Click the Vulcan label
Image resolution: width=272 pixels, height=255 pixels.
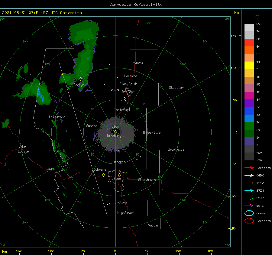[154, 225]
